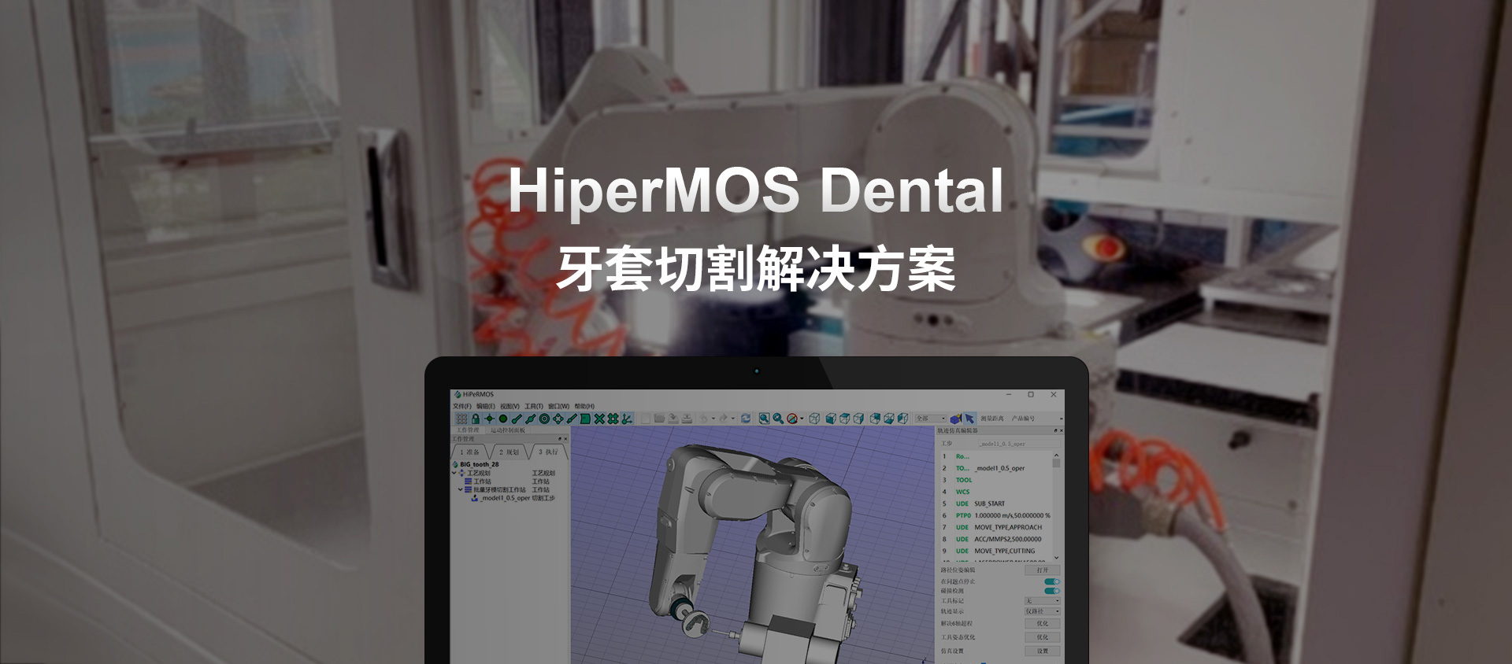Open the prohibit icon dropdown arrow

click(x=802, y=419)
